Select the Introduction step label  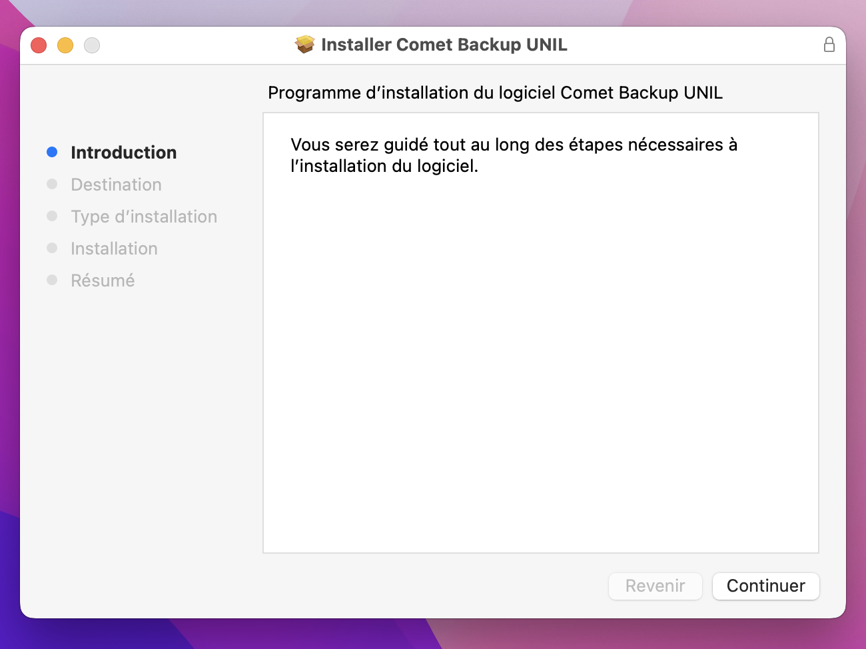tap(123, 153)
